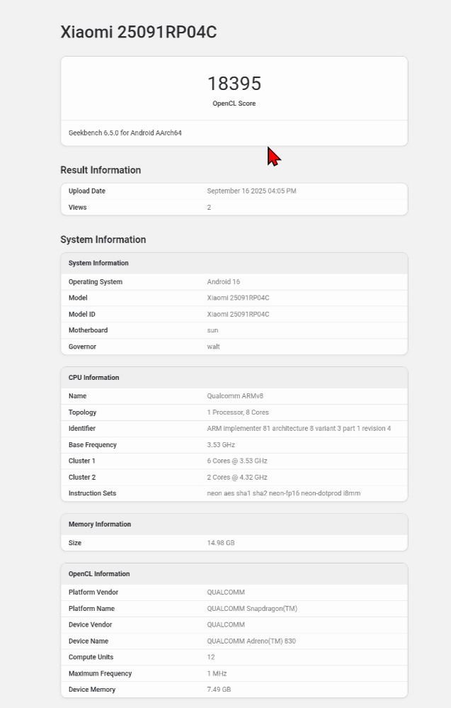The height and width of the screenshot is (708, 451).
Task: Click the Upload Date value September 16 2025
Action: [x=251, y=191]
